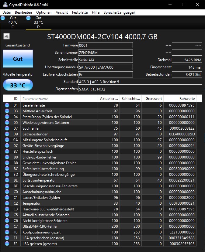Click status orb for Ausschaltungsabbrüche row
This screenshot has height=252, width=205.
(7, 192)
